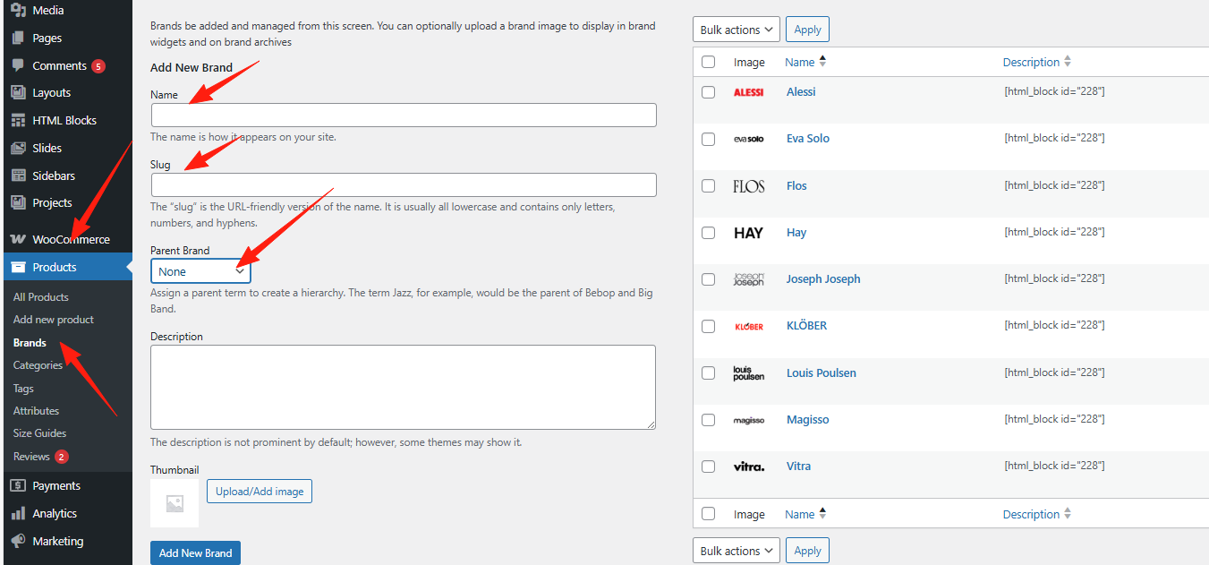Tick the checkbox beside Eva Solo
This screenshot has height=565, width=1209.
point(709,139)
